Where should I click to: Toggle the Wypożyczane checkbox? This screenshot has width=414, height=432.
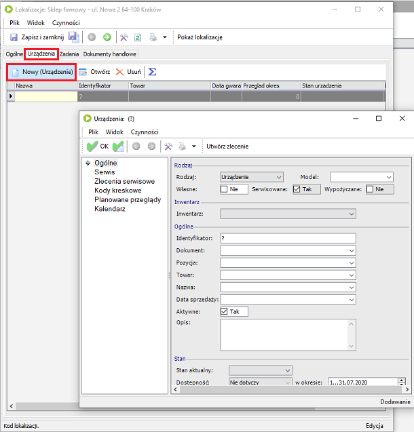coord(370,189)
